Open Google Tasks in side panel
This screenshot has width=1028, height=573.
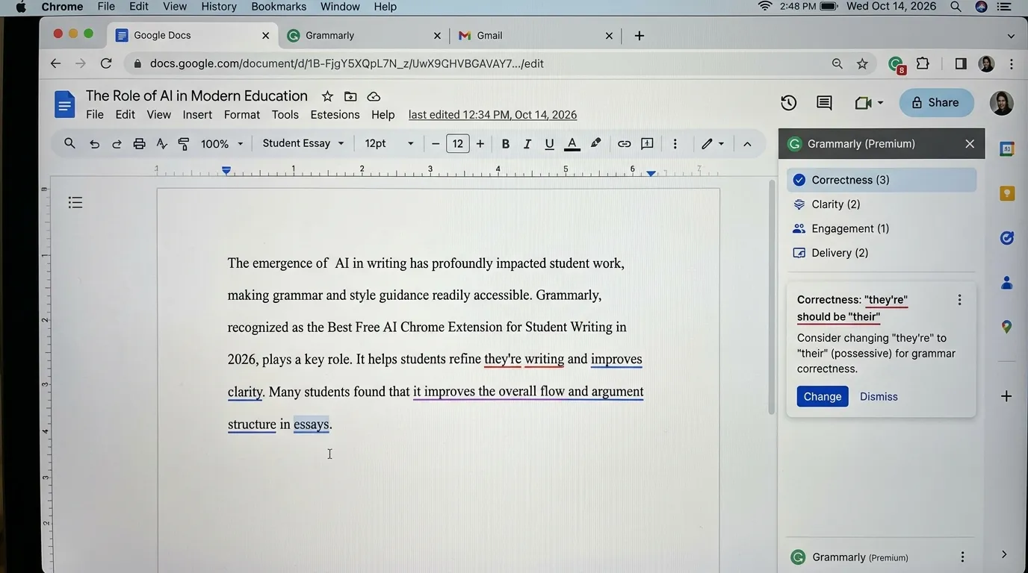(x=1007, y=238)
